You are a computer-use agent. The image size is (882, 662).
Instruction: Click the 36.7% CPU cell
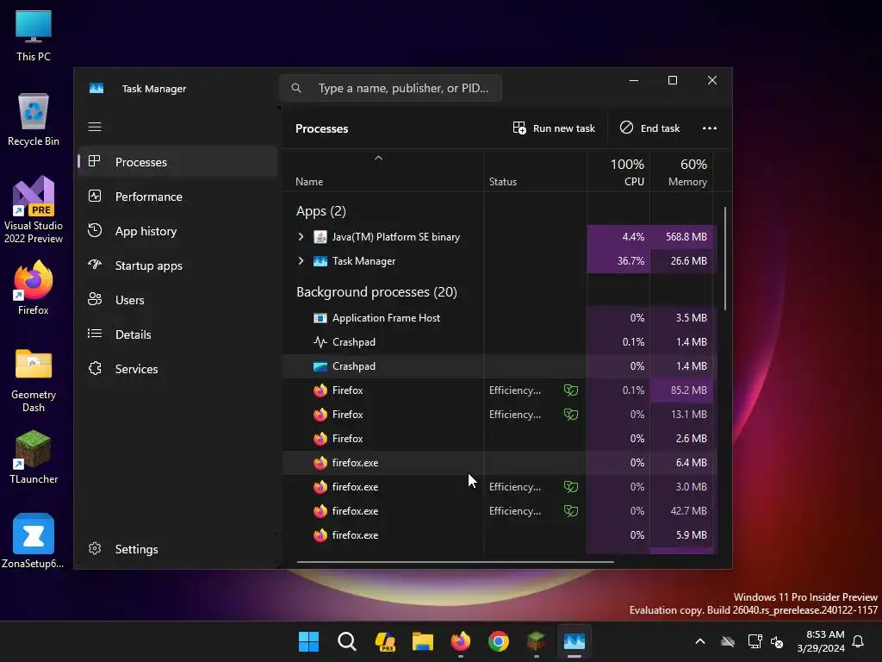618,261
